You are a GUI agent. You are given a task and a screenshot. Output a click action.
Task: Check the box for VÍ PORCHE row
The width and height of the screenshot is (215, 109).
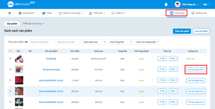10,58
